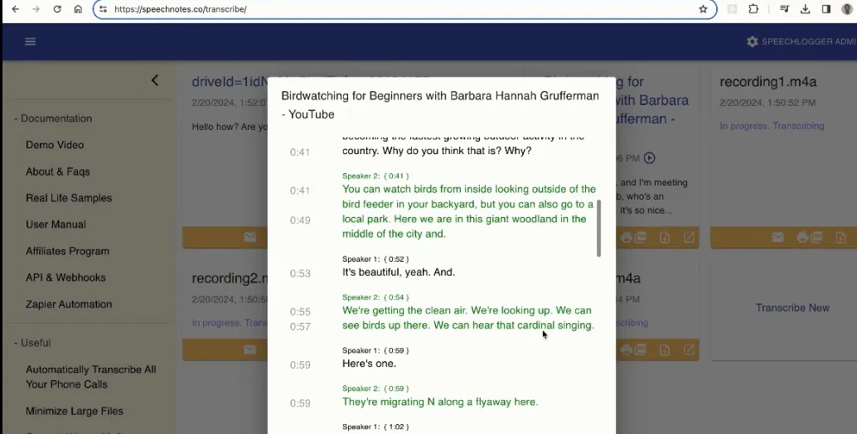Open the browser profile avatar
This screenshot has height=434, width=857.
[847, 9]
